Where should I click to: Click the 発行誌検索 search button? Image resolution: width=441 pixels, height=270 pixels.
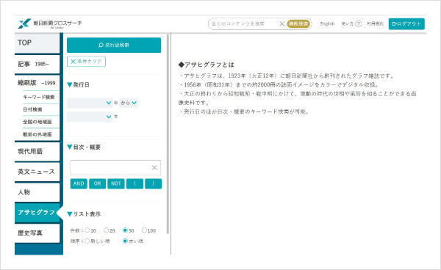[x=114, y=45]
